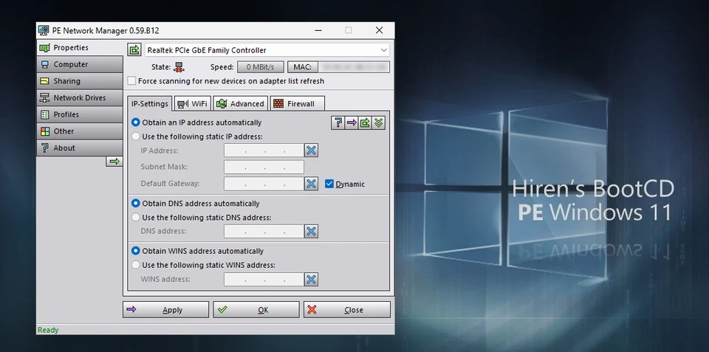
Task: Click the double chevron expand icon
Action: [x=378, y=122]
